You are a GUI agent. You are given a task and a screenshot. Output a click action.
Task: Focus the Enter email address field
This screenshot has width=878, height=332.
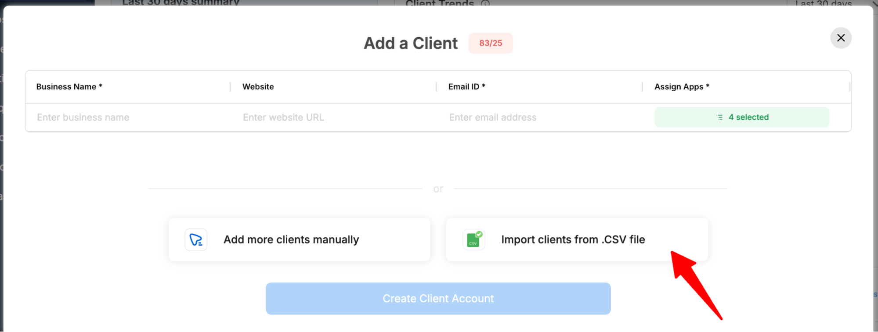click(540, 117)
